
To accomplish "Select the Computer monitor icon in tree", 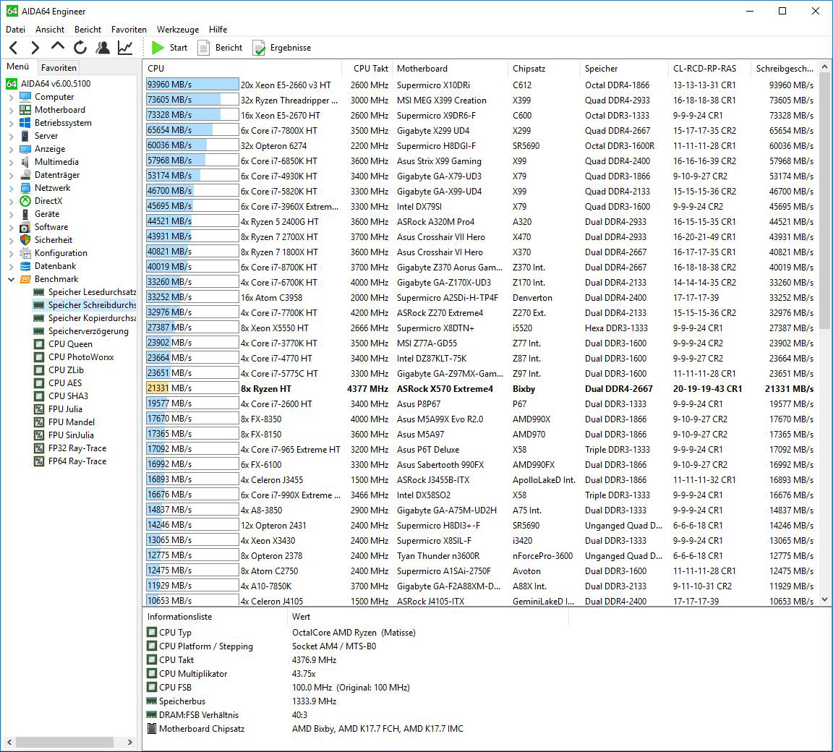I will click(25, 97).
